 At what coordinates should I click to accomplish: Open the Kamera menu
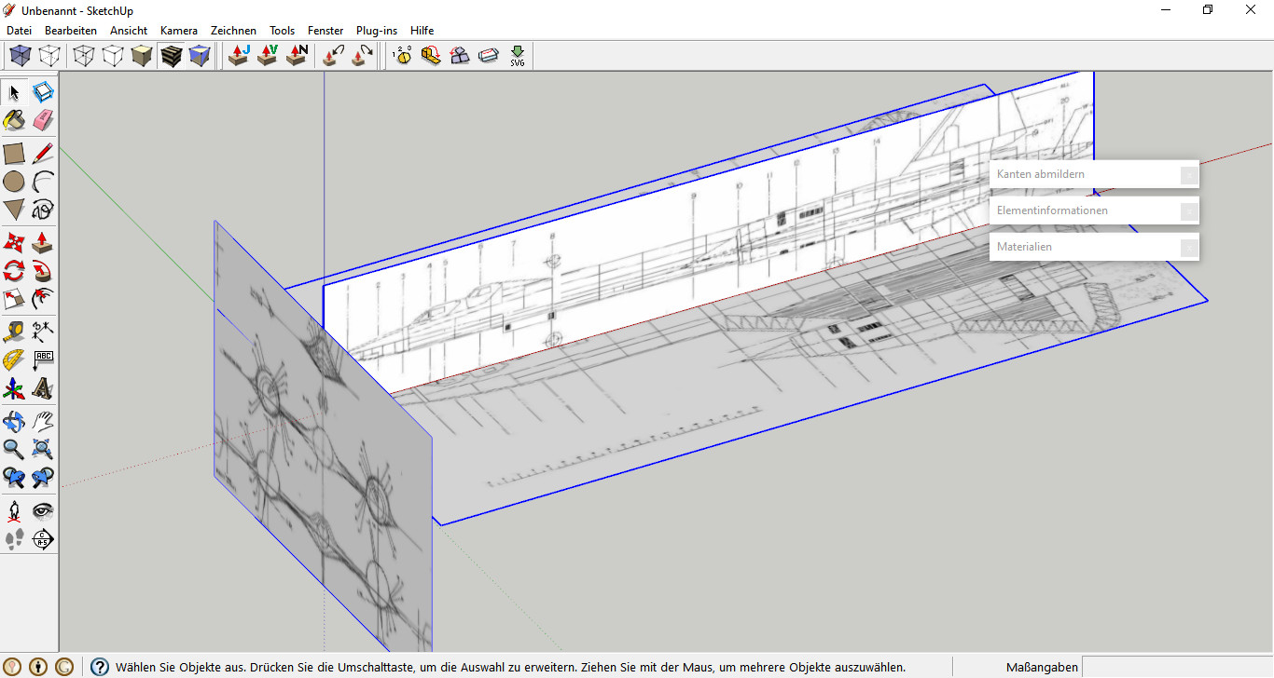tap(179, 31)
